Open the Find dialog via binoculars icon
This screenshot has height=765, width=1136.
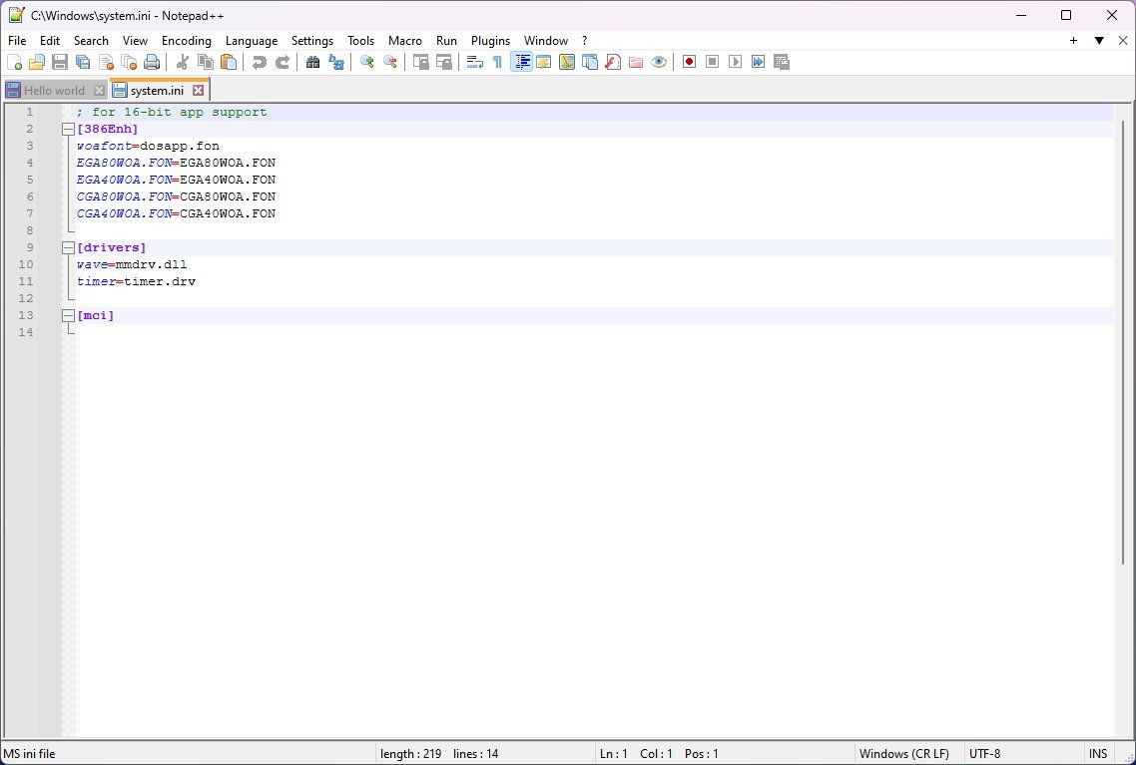coord(313,62)
